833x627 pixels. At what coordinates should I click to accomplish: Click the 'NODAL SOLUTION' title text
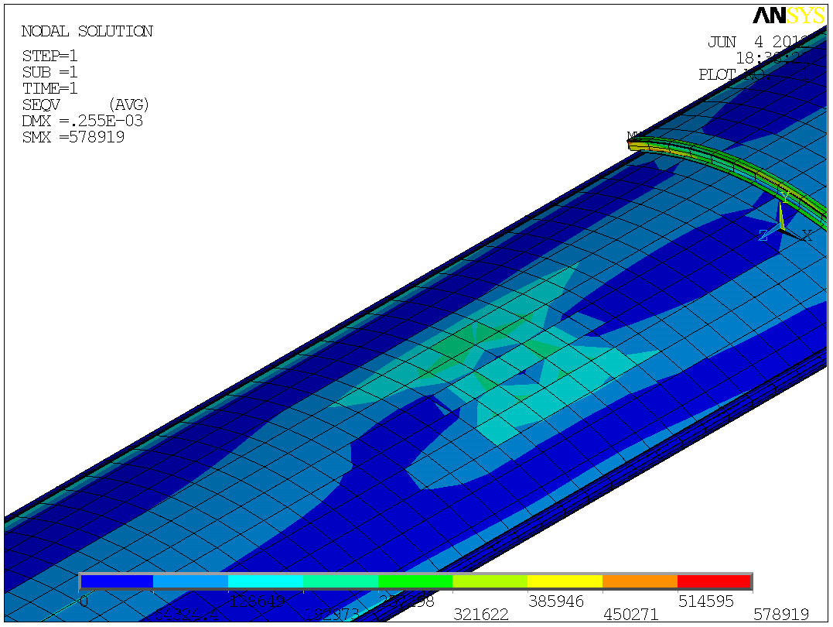[x=87, y=32]
